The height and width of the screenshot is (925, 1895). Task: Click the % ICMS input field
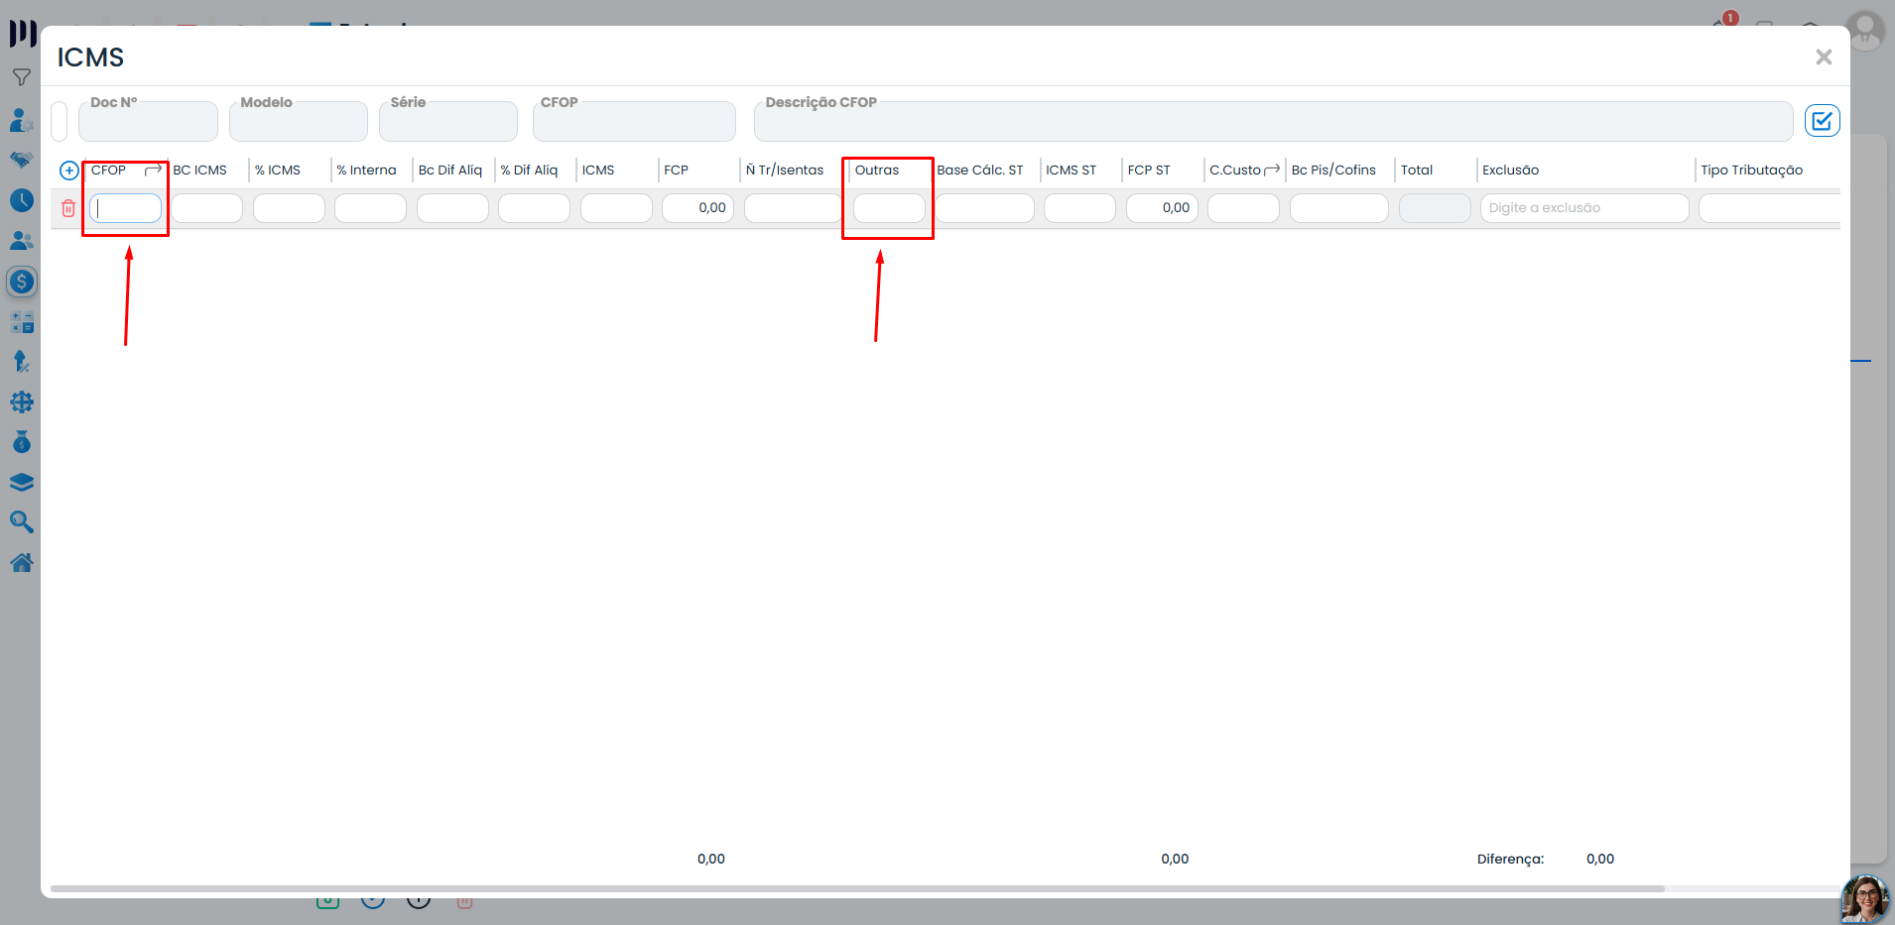click(289, 208)
